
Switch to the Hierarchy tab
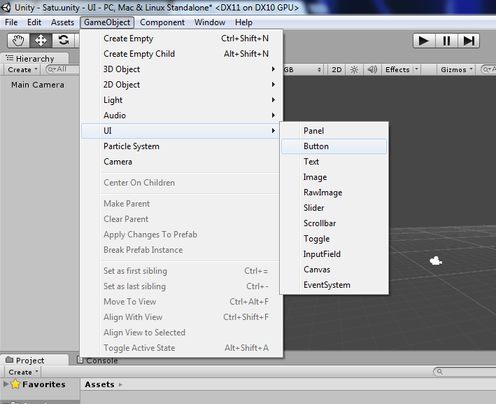pos(34,59)
